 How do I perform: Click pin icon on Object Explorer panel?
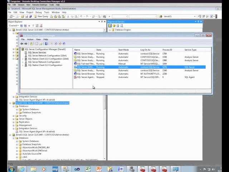(102, 21)
